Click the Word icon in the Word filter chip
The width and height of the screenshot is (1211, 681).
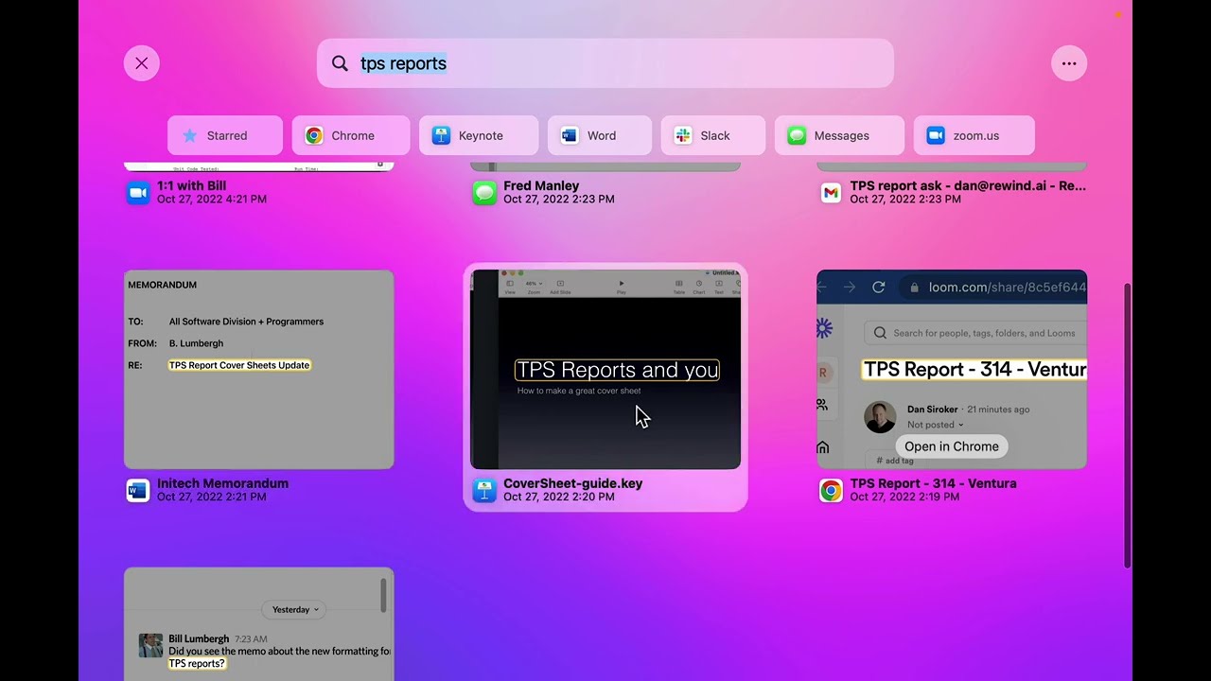click(569, 135)
